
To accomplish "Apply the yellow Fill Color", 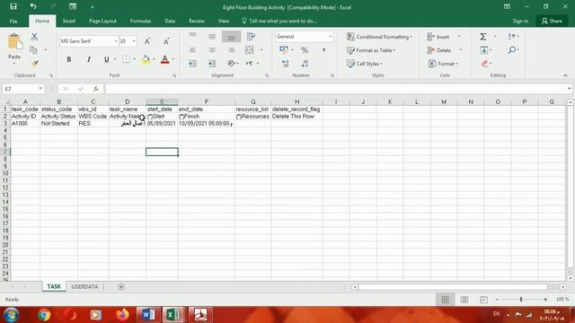I will click(x=146, y=59).
